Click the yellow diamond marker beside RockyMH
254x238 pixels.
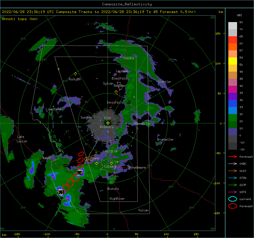point(75,74)
